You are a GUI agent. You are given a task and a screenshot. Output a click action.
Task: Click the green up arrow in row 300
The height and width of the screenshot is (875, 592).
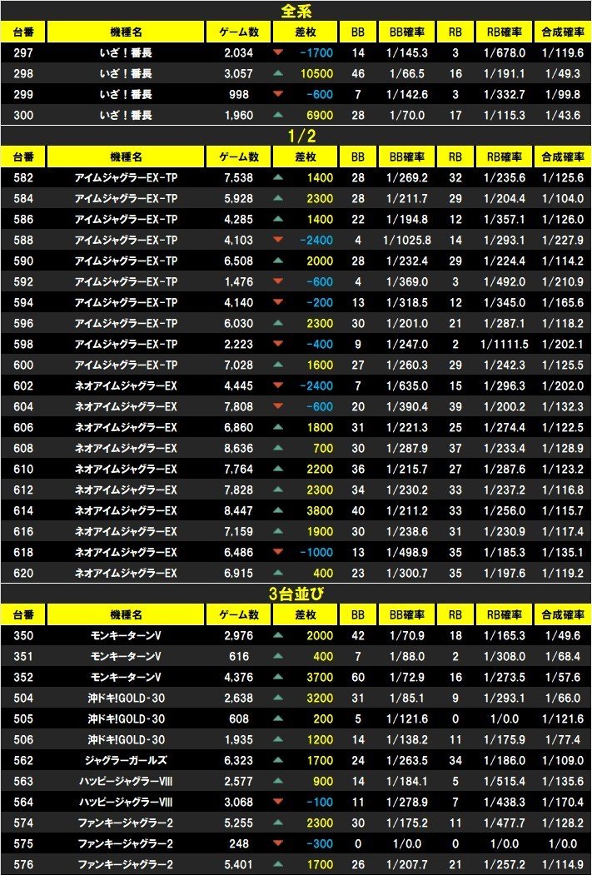[x=278, y=115]
